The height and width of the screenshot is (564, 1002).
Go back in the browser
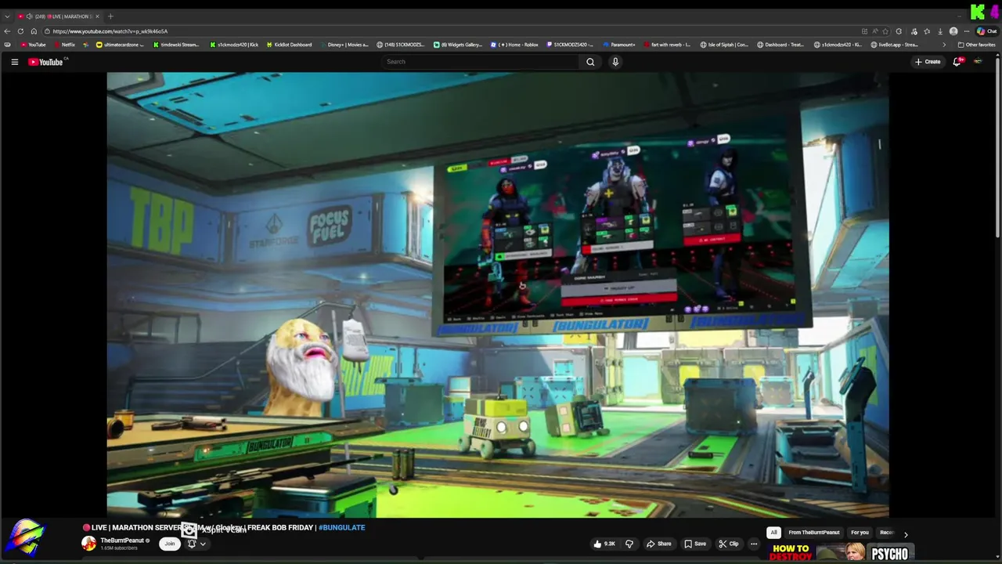pyautogui.click(x=8, y=31)
